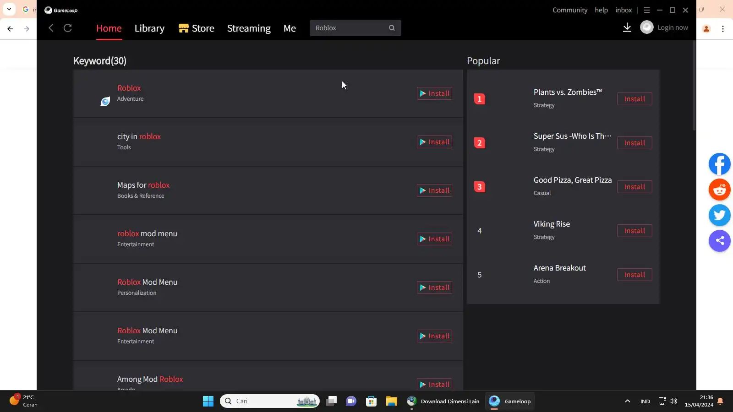Open the Community link
The height and width of the screenshot is (412, 733).
[x=570, y=10]
